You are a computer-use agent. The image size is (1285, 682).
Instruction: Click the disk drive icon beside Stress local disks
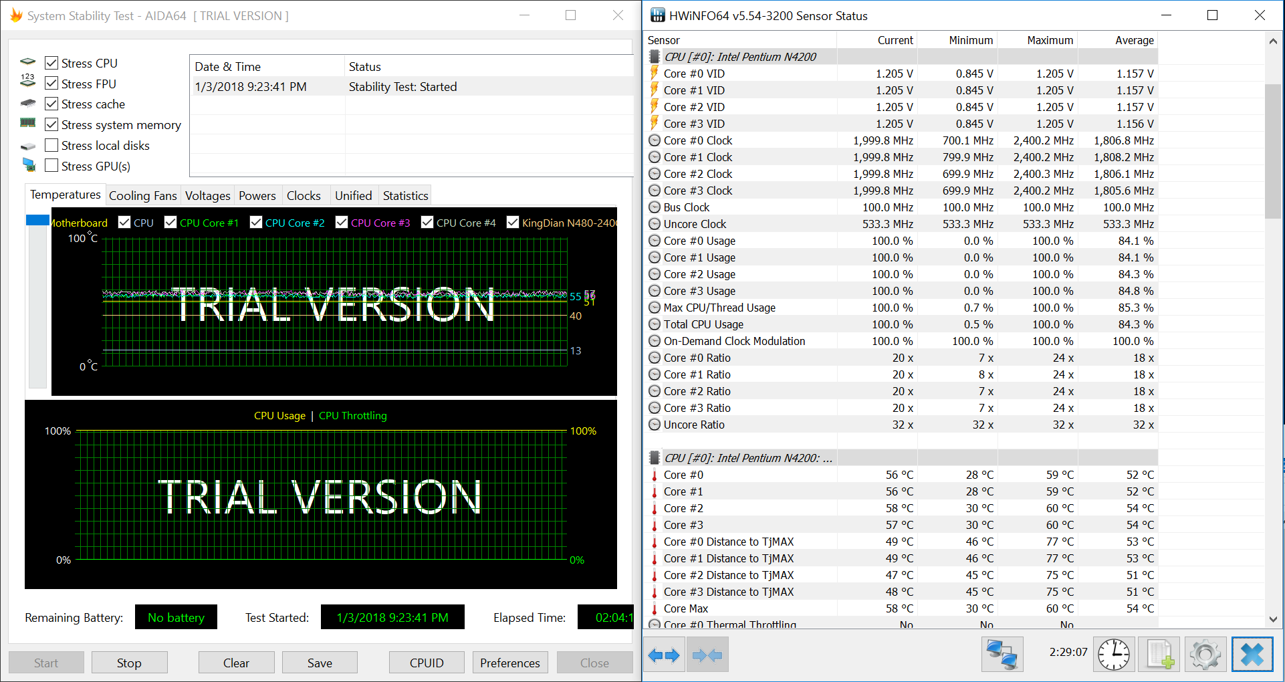[x=27, y=146]
